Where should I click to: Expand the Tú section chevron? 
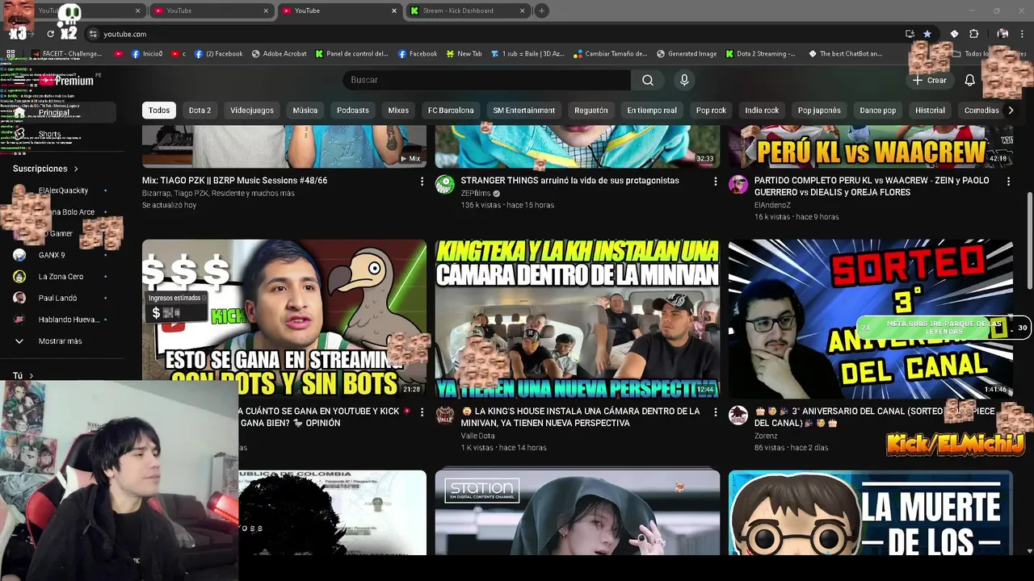[31, 376]
